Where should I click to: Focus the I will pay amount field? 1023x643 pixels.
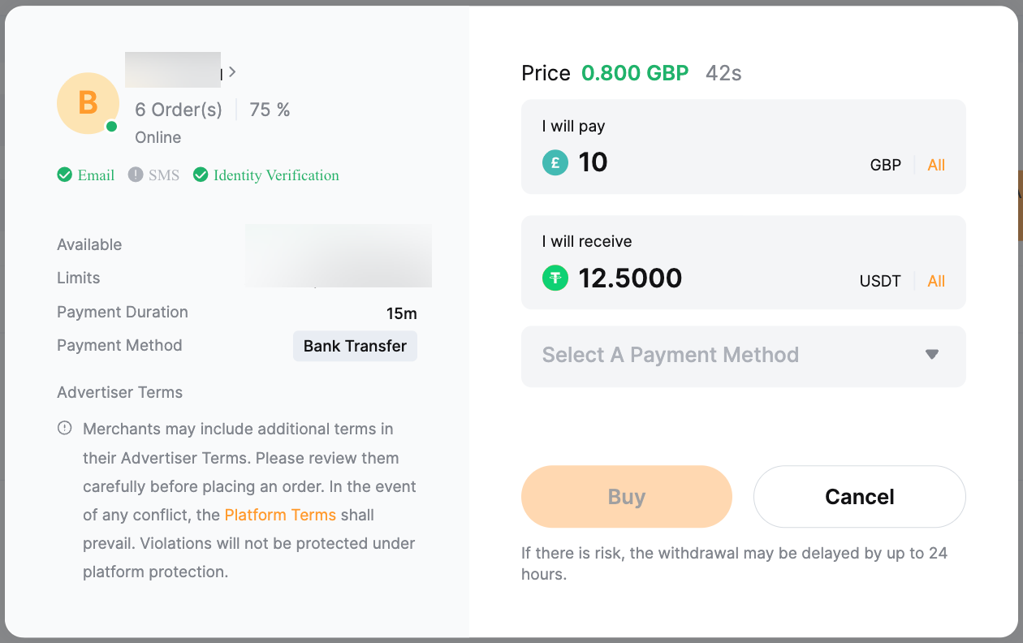click(714, 162)
